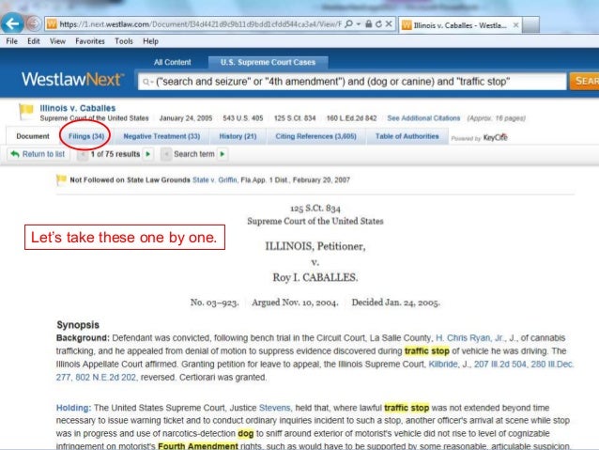Image resolution: width=599 pixels, height=450 pixels.
Task: Click previous search term arrow
Action: pos(166,154)
